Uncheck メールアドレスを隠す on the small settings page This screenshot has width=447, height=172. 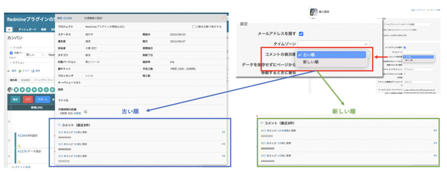pyautogui.click(x=405, y=47)
